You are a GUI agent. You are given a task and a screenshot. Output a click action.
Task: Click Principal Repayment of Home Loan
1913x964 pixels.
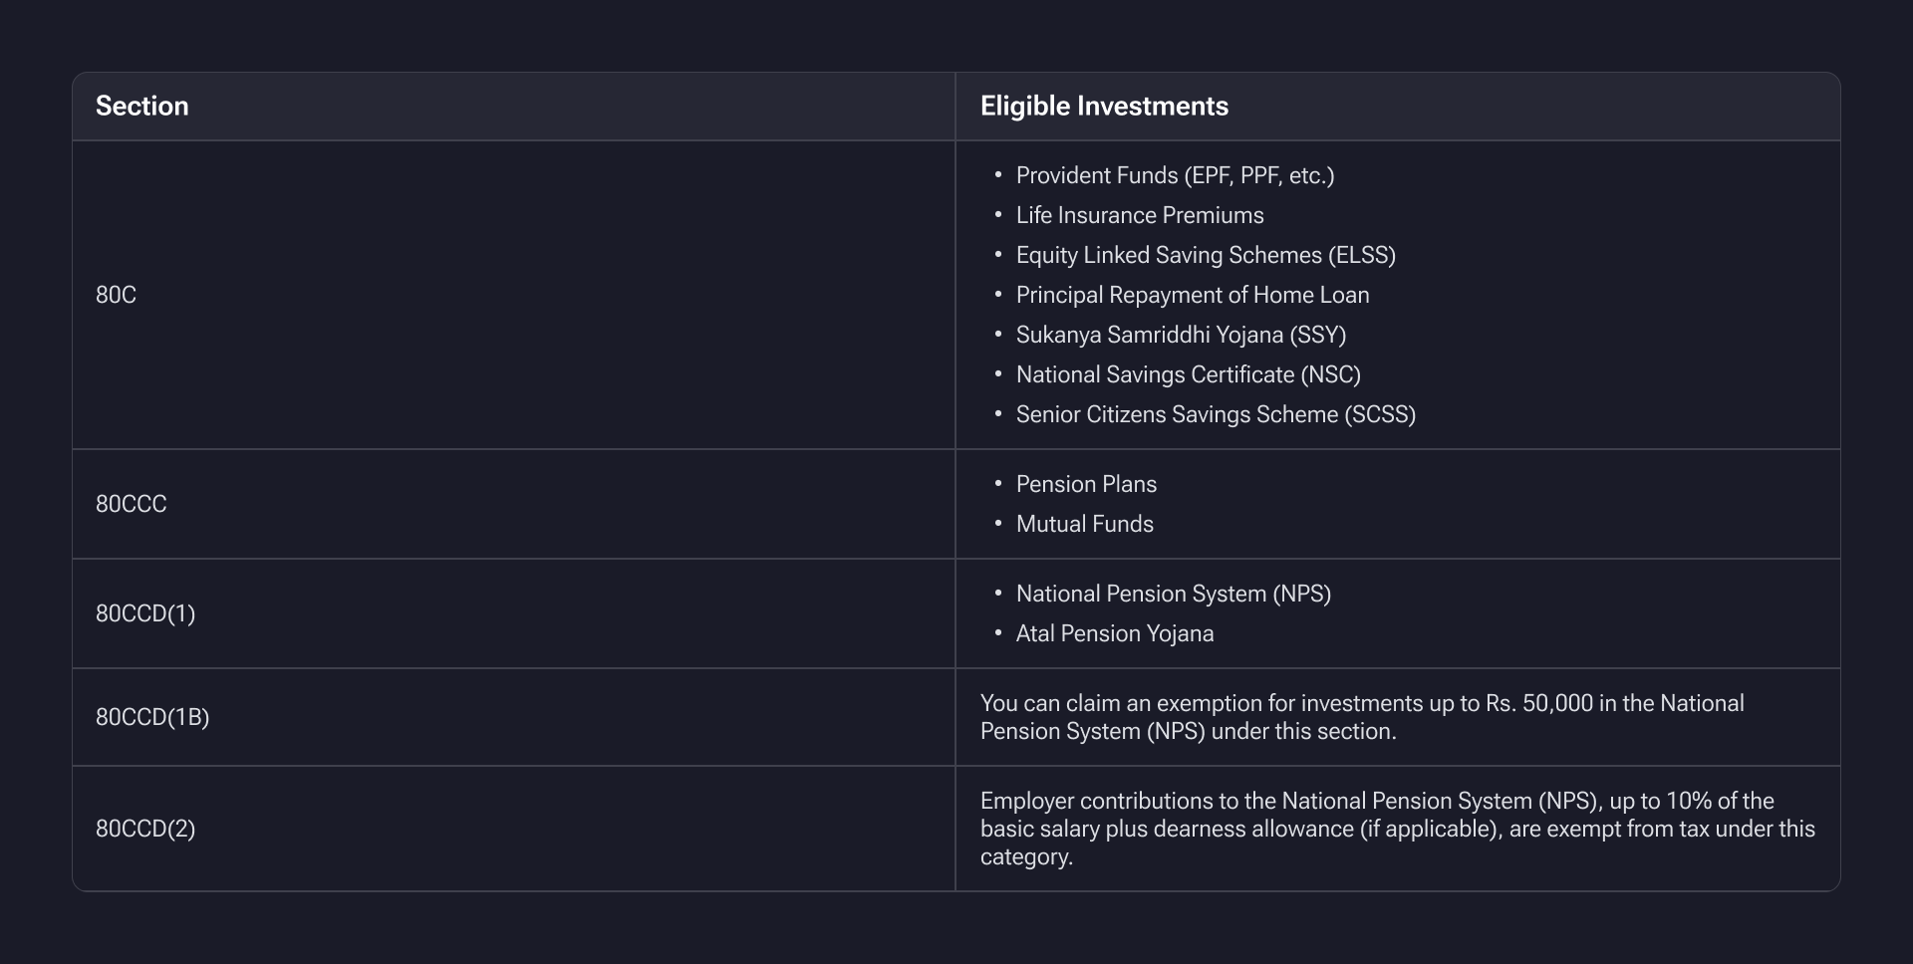click(x=1192, y=295)
